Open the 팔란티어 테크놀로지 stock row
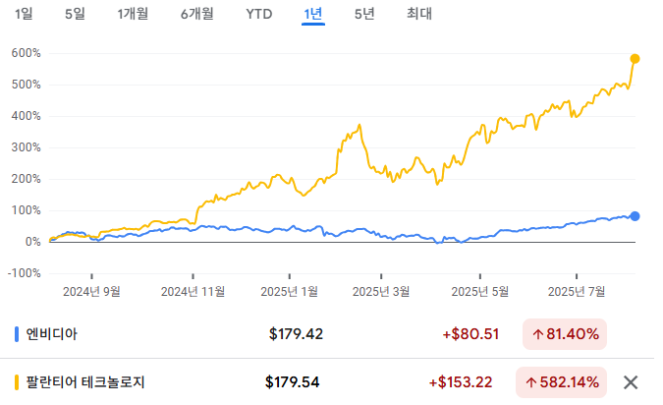 pos(327,382)
